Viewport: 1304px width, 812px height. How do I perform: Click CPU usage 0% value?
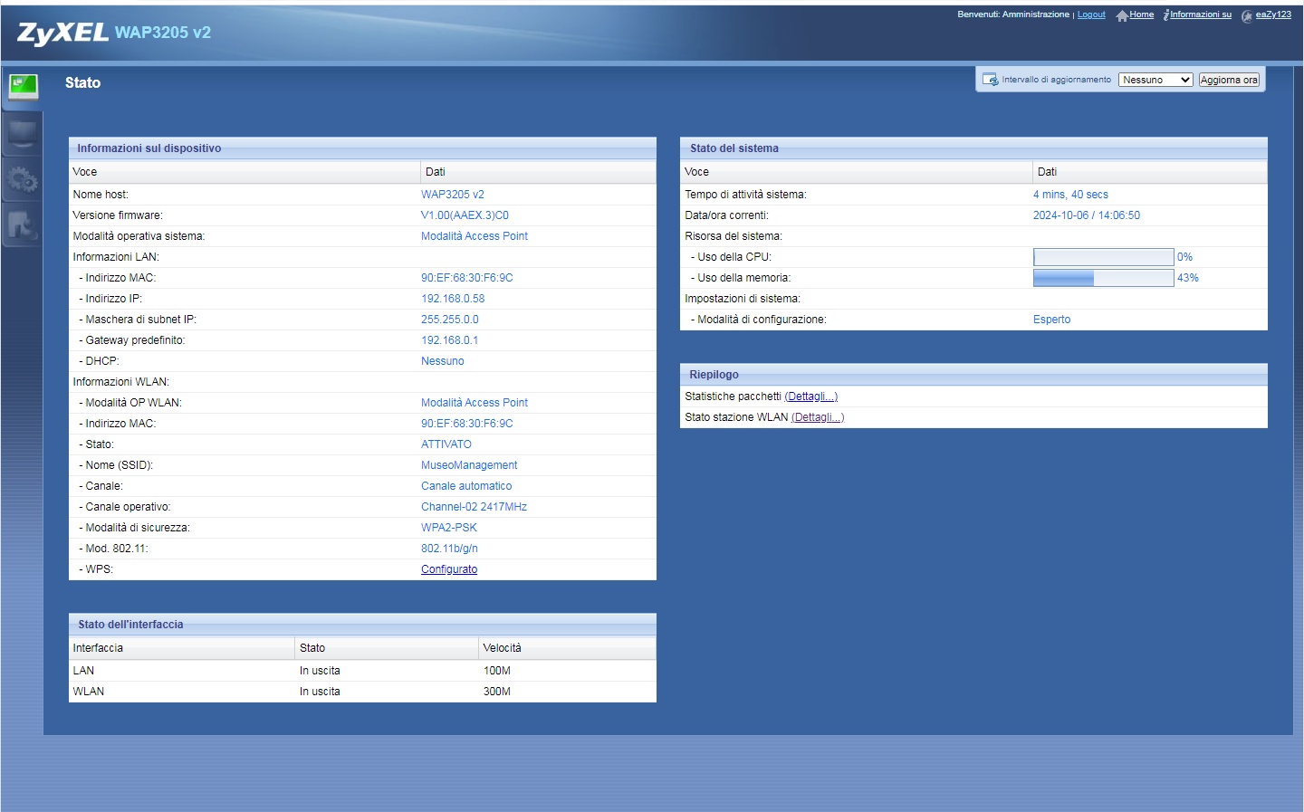coord(1184,257)
